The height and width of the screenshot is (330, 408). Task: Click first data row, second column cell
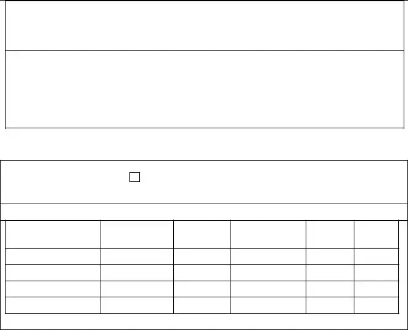tap(137, 257)
